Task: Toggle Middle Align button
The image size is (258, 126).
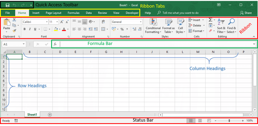Action: click(79, 21)
